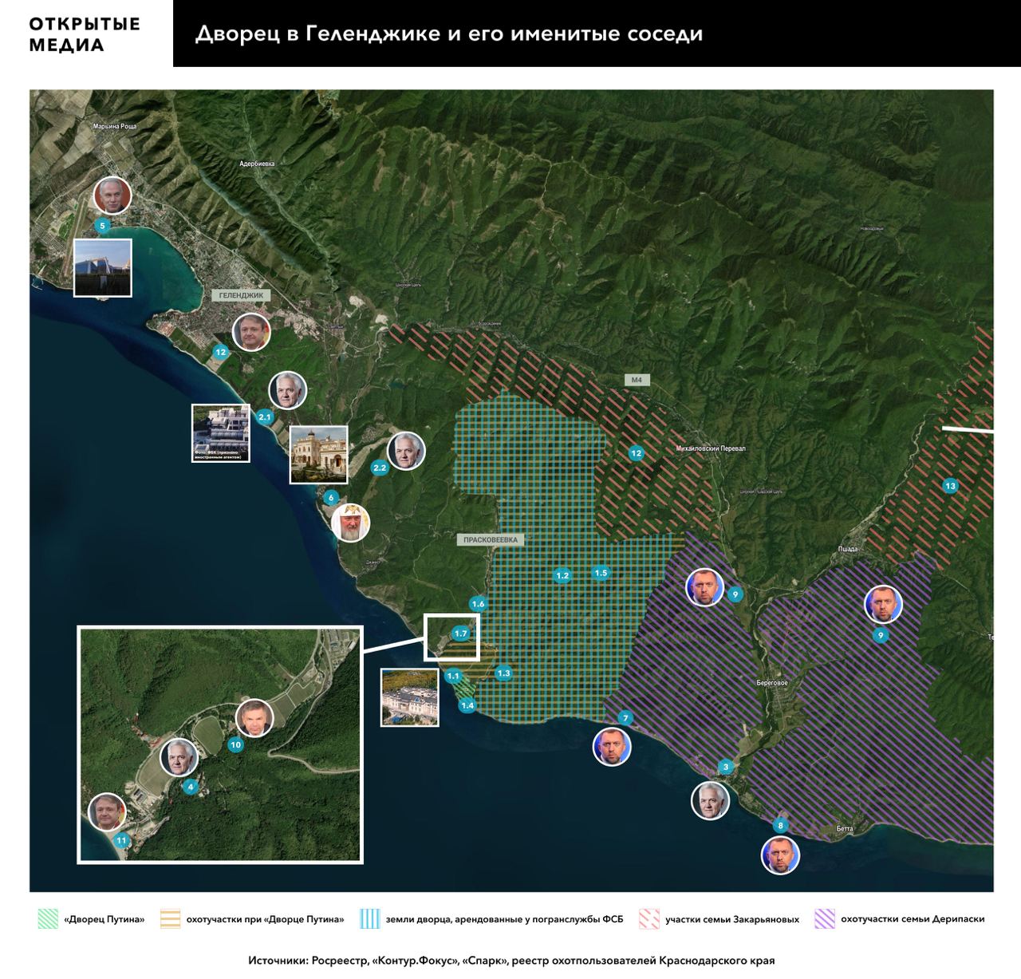Click the Источники line at the bottom
1021x979 pixels.
pyautogui.click(x=511, y=961)
